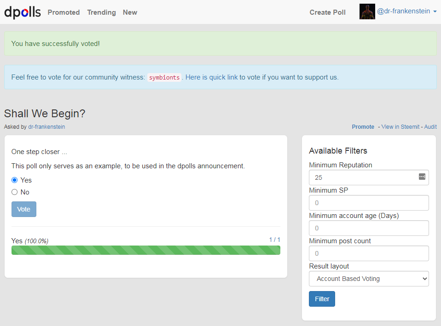This screenshot has height=326, width=441.
Task: Open the dpolls logo home link
Action: coord(23,12)
